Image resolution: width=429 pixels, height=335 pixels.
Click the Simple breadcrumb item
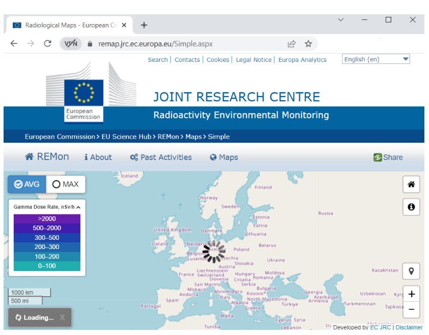click(x=219, y=137)
